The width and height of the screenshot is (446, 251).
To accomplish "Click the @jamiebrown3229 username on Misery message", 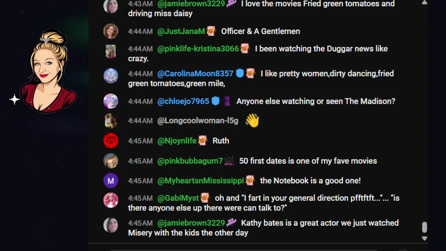I will click(x=191, y=223).
